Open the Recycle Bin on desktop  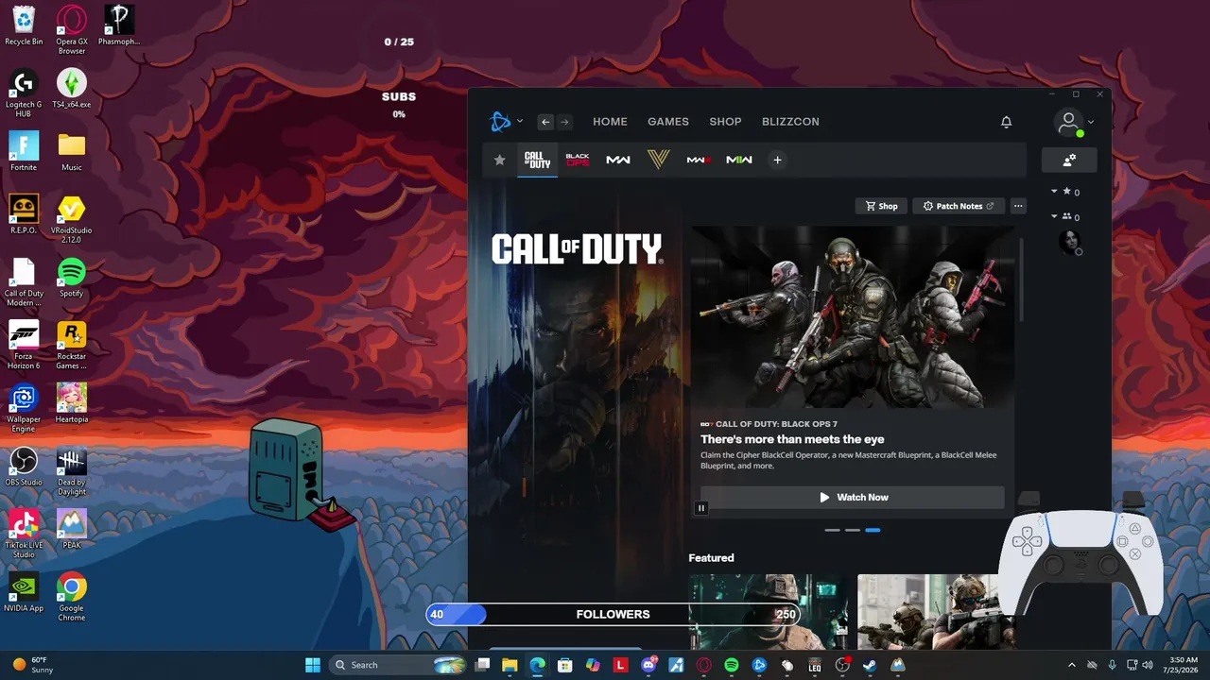pos(24,25)
